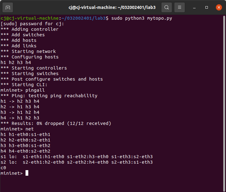The width and height of the screenshot is (226, 192).
Task: Click the '*** Adding controller' line
Action: (30, 29)
